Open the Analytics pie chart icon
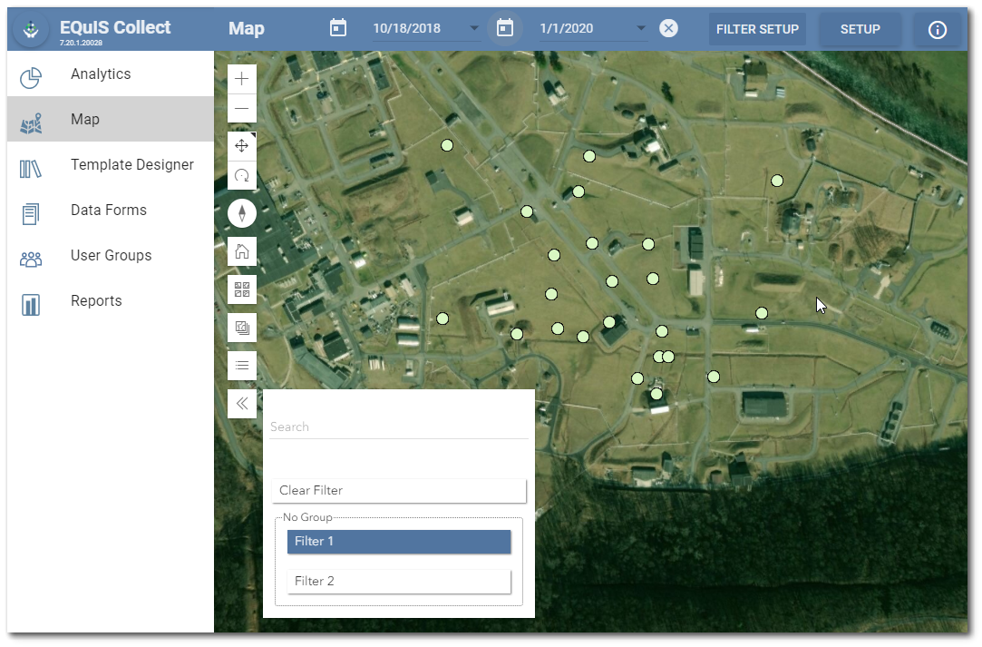Viewport: 982px width, 647px height. pyautogui.click(x=31, y=78)
